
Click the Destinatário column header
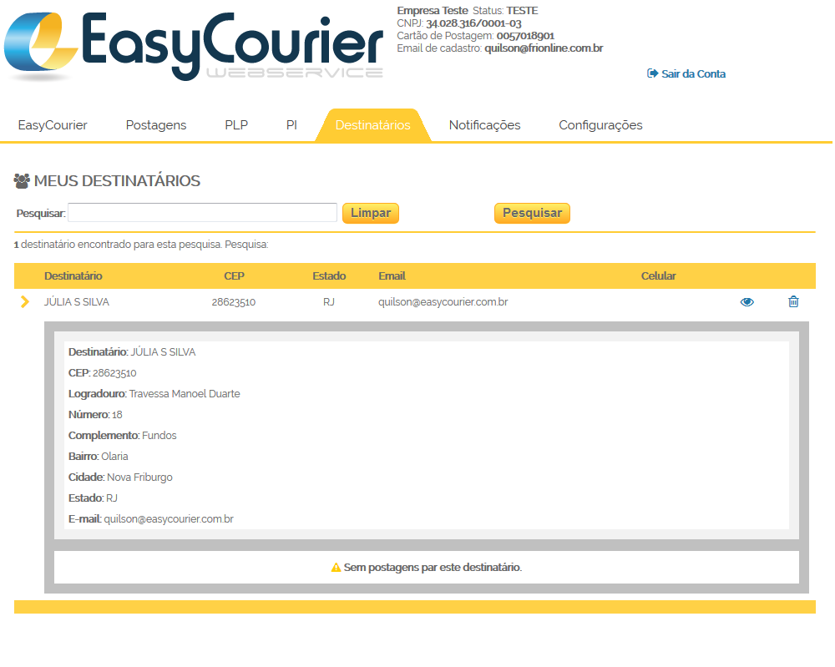click(x=73, y=275)
